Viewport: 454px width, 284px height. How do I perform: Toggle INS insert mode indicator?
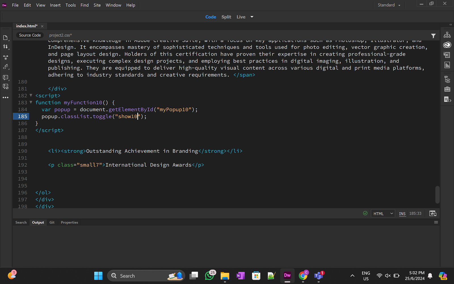(x=402, y=214)
